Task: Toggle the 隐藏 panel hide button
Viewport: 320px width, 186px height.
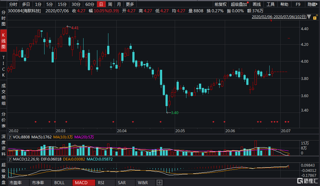Action: coord(312,4)
